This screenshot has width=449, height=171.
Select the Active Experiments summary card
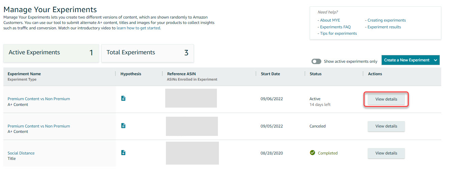coord(51,53)
